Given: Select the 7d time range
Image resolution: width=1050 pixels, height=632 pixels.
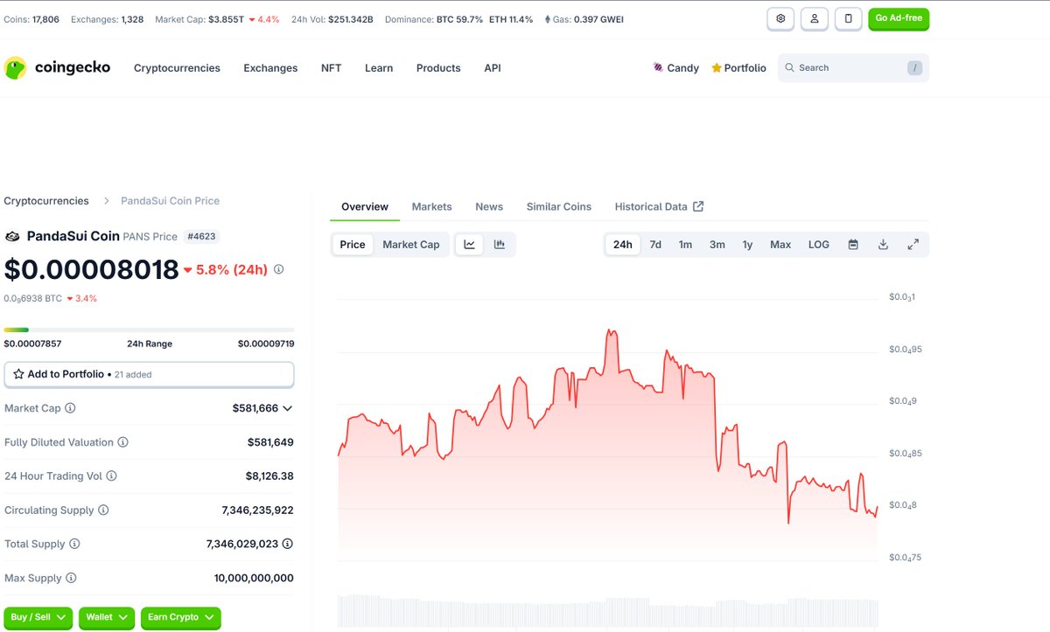Looking at the screenshot, I should [655, 245].
